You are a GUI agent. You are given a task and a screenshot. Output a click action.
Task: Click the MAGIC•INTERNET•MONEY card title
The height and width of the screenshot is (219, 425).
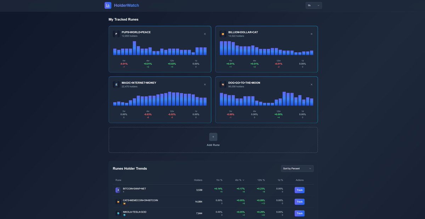[139, 83]
